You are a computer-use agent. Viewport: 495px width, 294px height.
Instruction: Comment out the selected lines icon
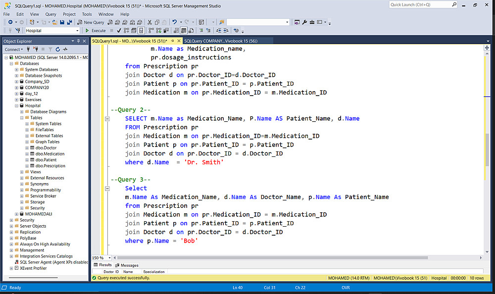point(201,31)
